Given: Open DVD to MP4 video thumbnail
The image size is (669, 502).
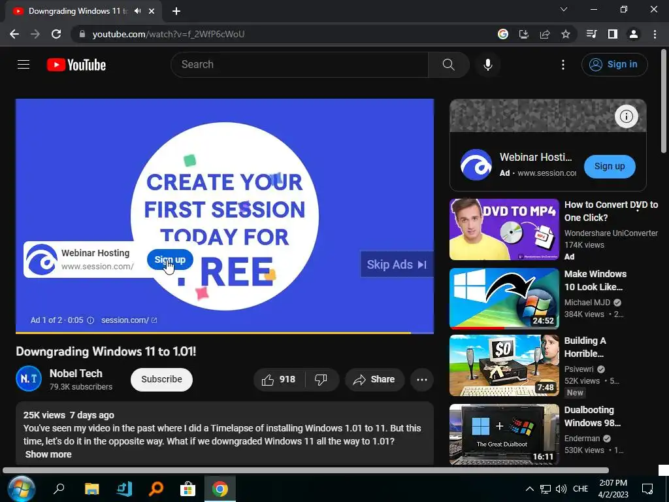Looking at the screenshot, I should click(504, 229).
